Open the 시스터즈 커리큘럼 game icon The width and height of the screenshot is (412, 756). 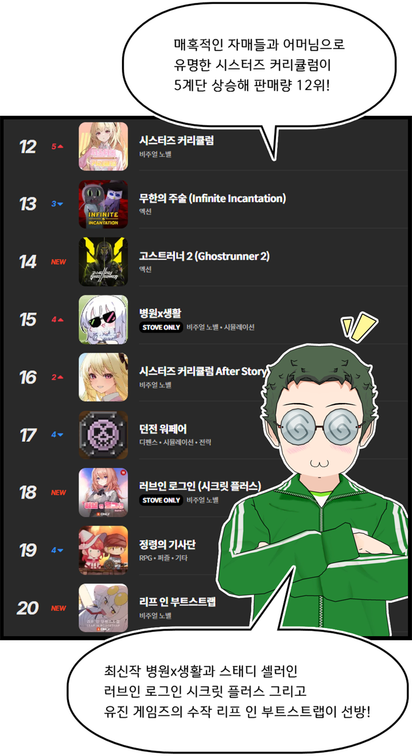click(x=103, y=146)
